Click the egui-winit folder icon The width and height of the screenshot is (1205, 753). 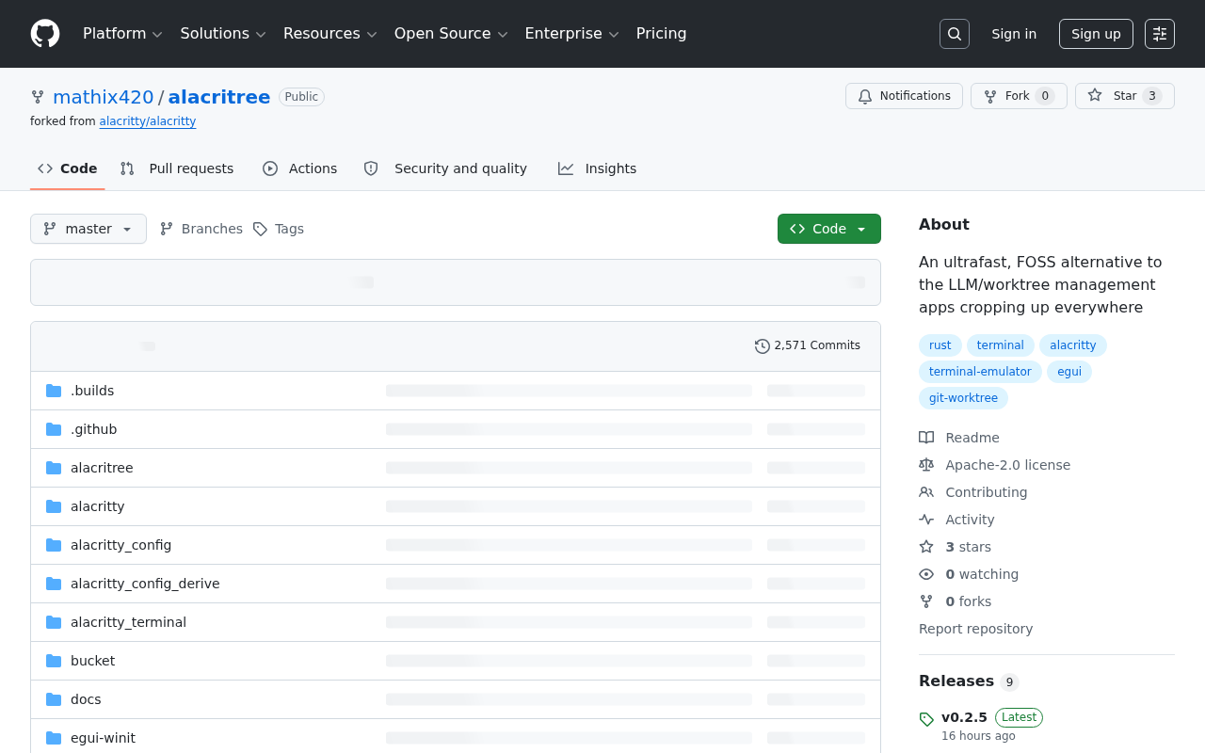click(54, 738)
